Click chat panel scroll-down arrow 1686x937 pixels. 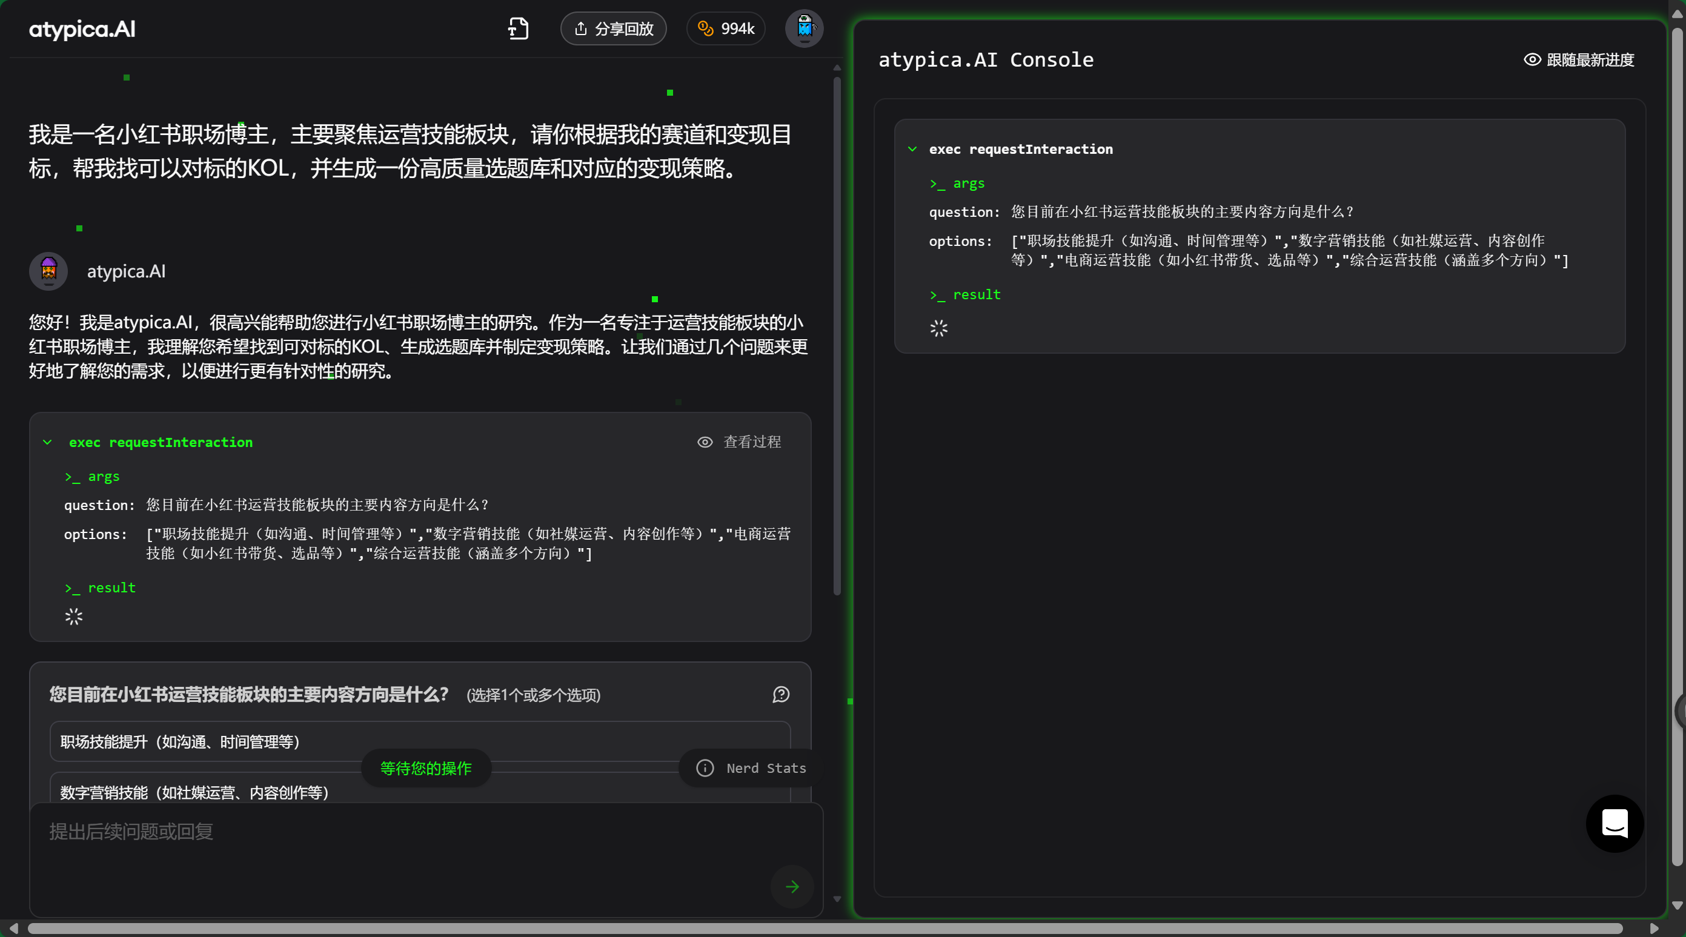[837, 899]
